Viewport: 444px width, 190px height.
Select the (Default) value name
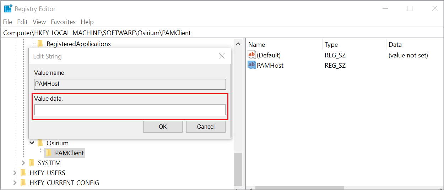click(x=269, y=55)
